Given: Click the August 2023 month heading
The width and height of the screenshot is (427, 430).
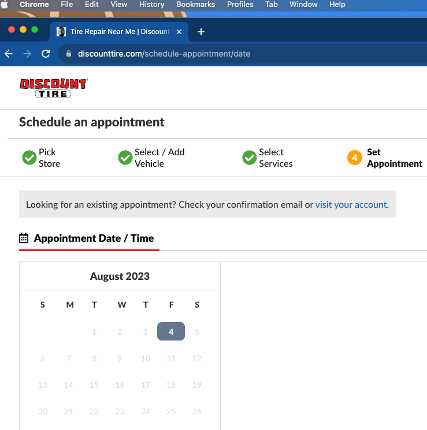Looking at the screenshot, I should 120,276.
